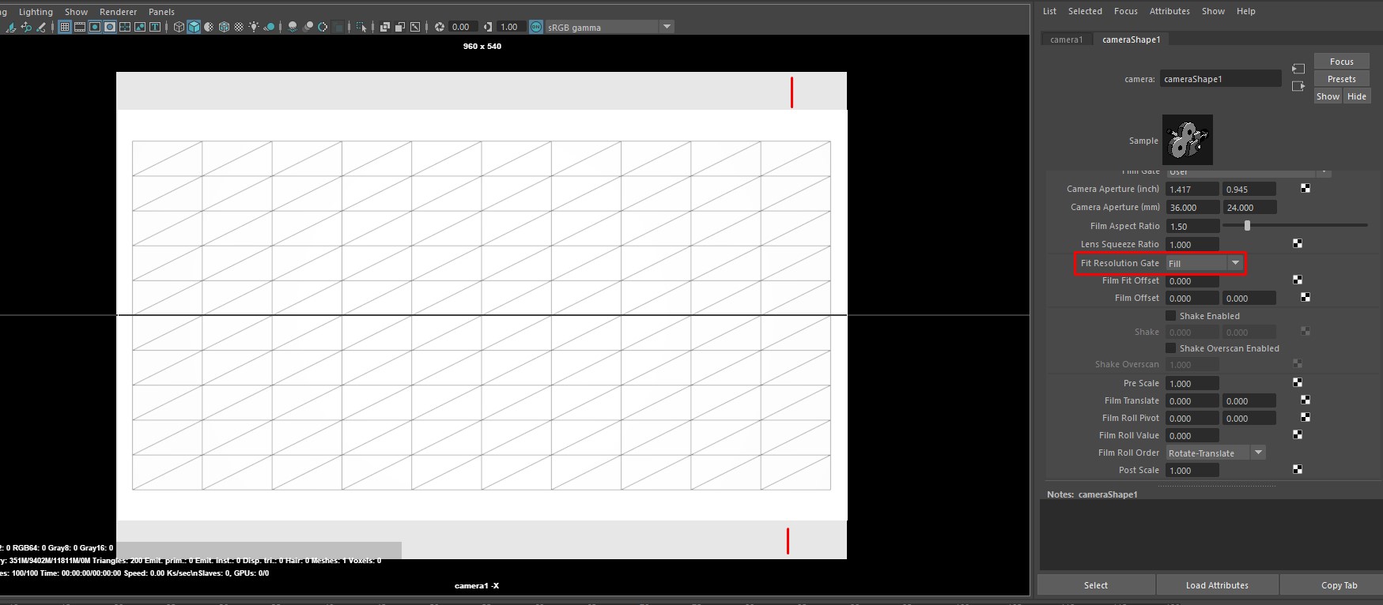Click the Gamma icon next to 1.00

point(488,27)
